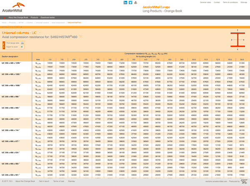Click the orange Page tools tab label
Image resolution: width=250 pixels, height=186 pixels.
tap(4, 45)
